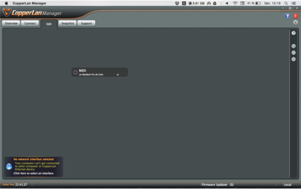The width and height of the screenshot is (301, 189).
Task: Click the CopperLan logo icon
Action: tap(6, 13)
